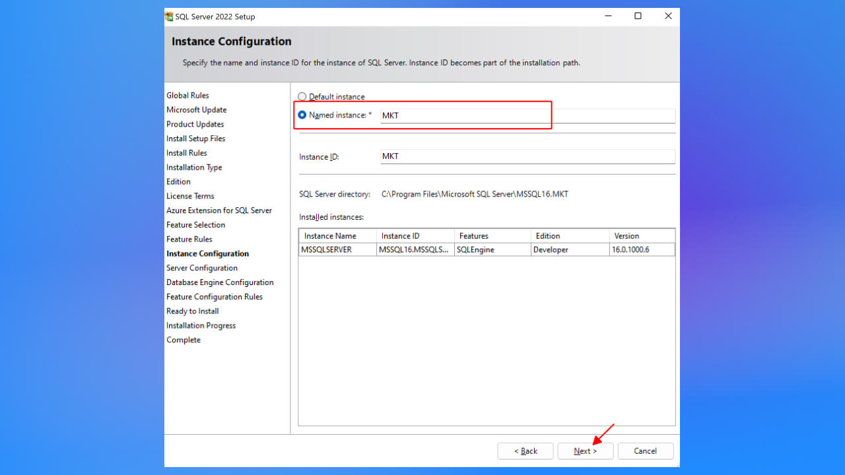Click the Global Rules step
This screenshot has width=845, height=475.
pos(187,96)
